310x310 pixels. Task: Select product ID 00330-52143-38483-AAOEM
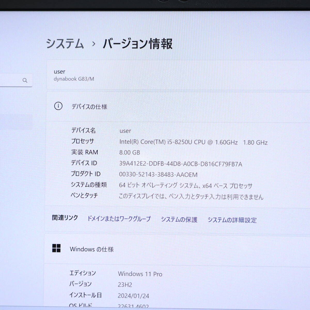coord(158,175)
